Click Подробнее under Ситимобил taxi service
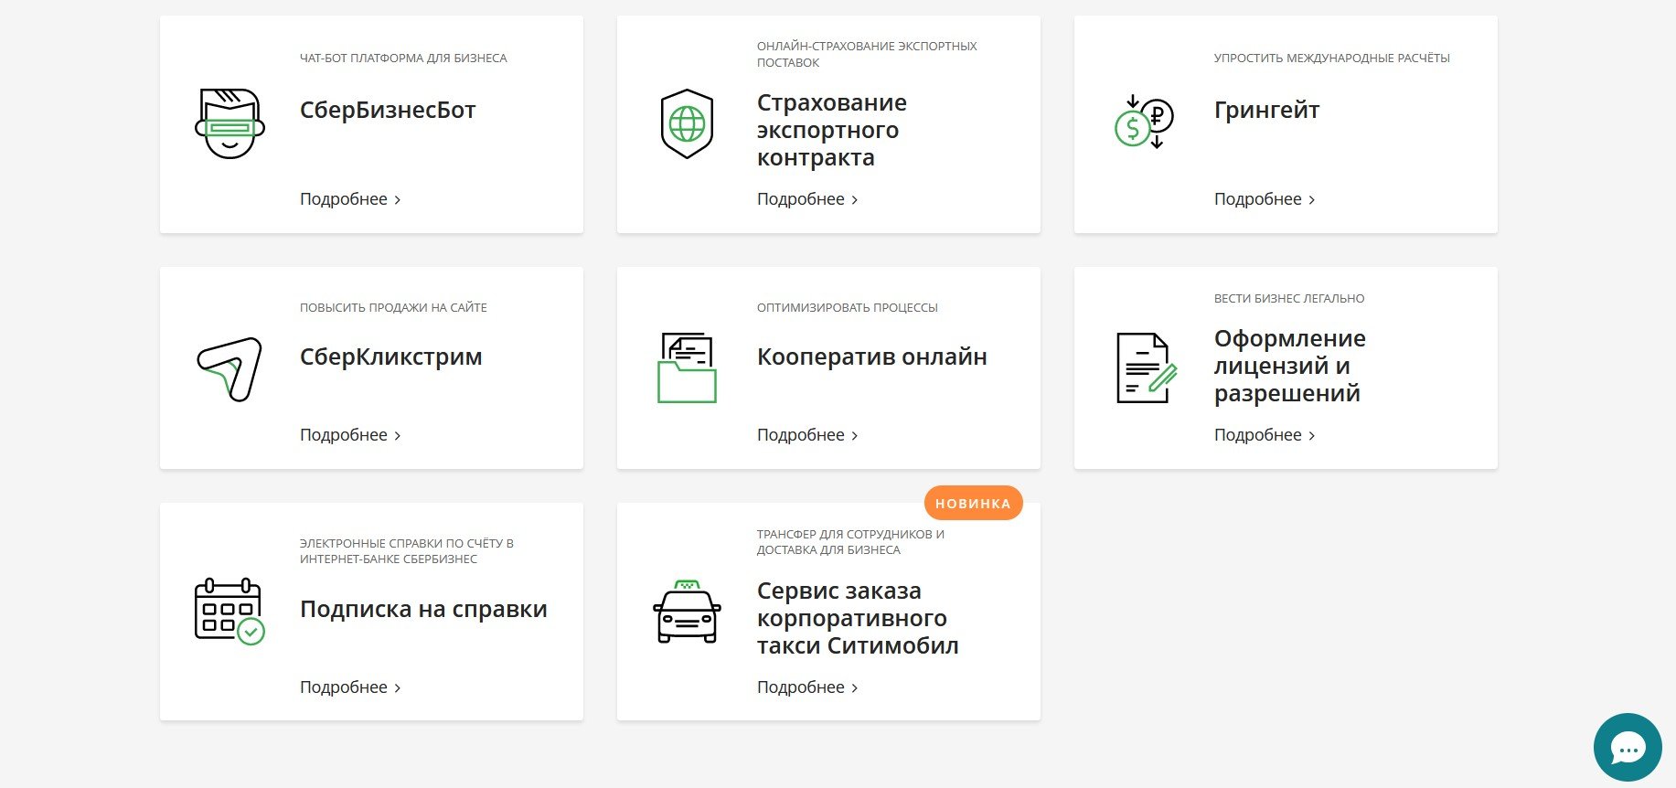1676x788 pixels. (x=807, y=687)
